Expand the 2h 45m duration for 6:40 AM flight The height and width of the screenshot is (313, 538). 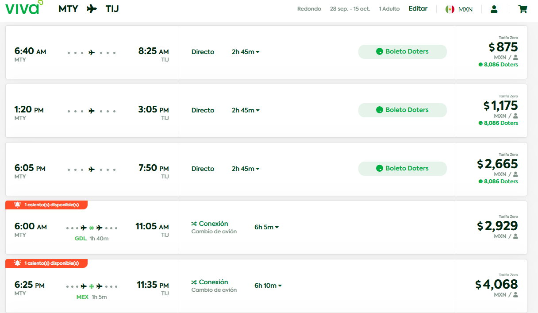(246, 52)
